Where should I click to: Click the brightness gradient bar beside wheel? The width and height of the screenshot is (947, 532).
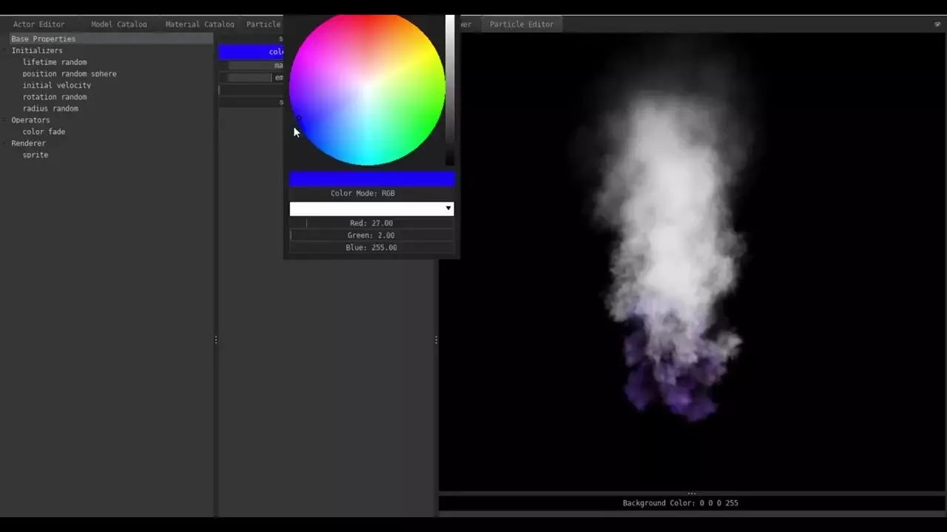[449, 89]
